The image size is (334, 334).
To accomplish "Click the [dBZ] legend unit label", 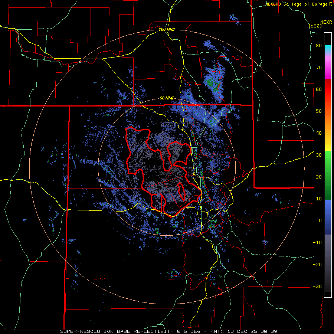I will (315, 26).
